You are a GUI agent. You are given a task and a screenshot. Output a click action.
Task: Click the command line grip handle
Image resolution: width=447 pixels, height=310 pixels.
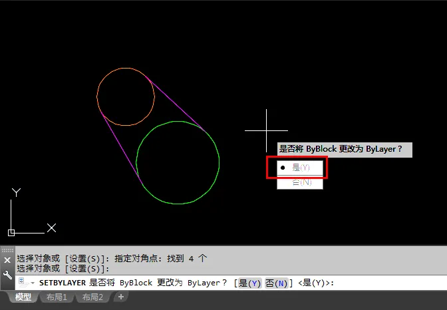tap(7, 250)
